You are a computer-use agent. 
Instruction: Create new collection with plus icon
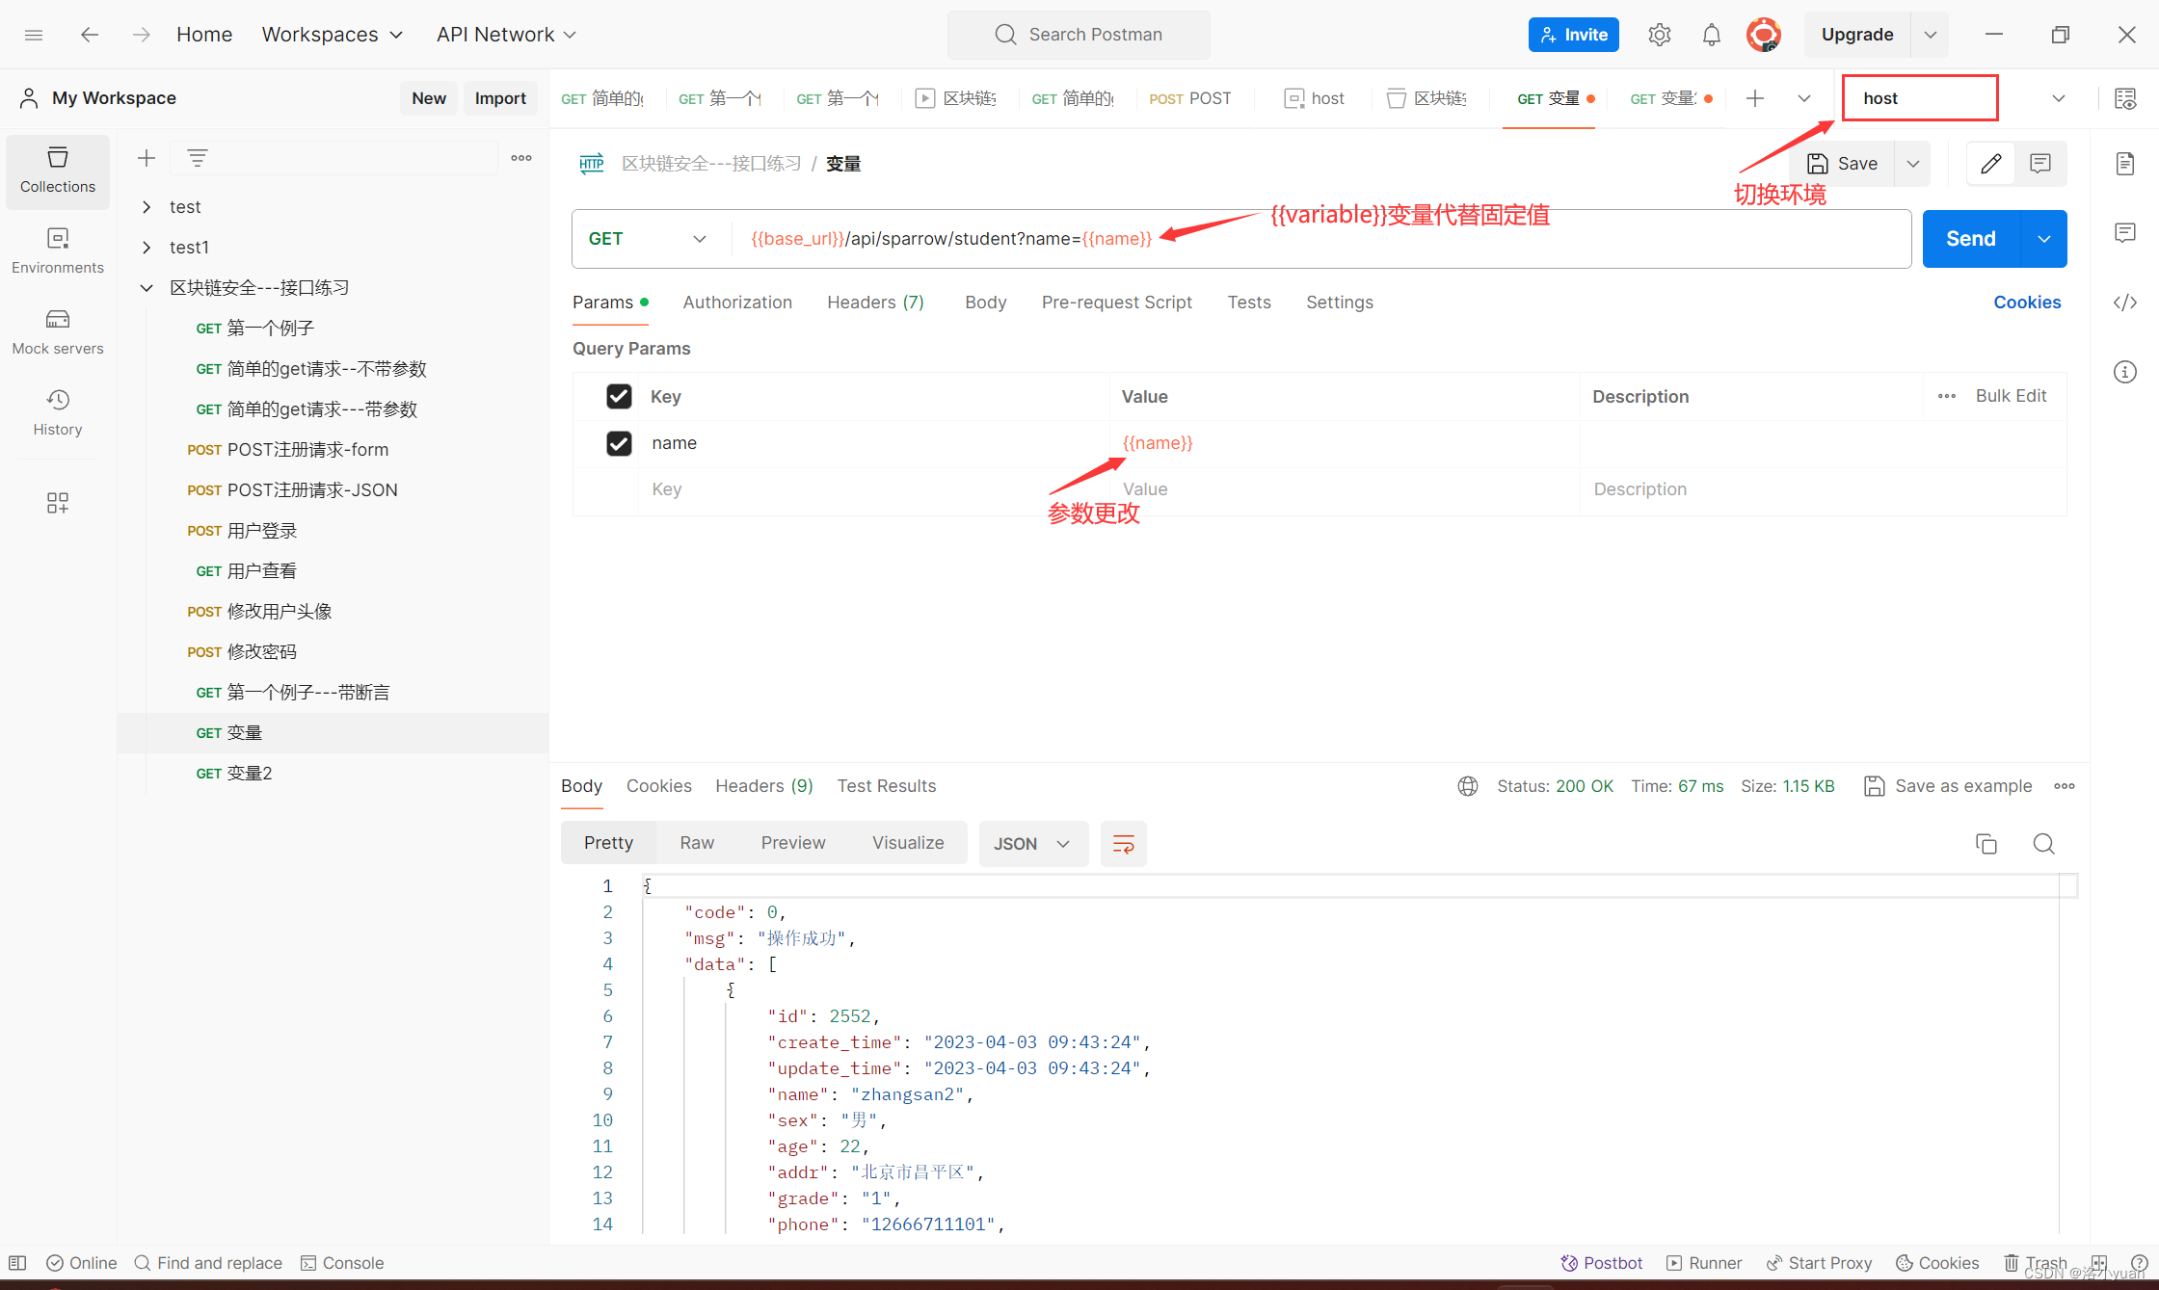(147, 158)
